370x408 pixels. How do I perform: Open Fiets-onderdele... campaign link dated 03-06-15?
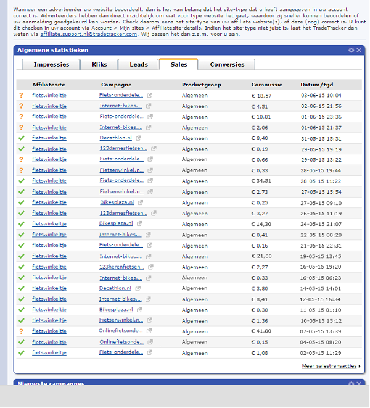point(121,95)
